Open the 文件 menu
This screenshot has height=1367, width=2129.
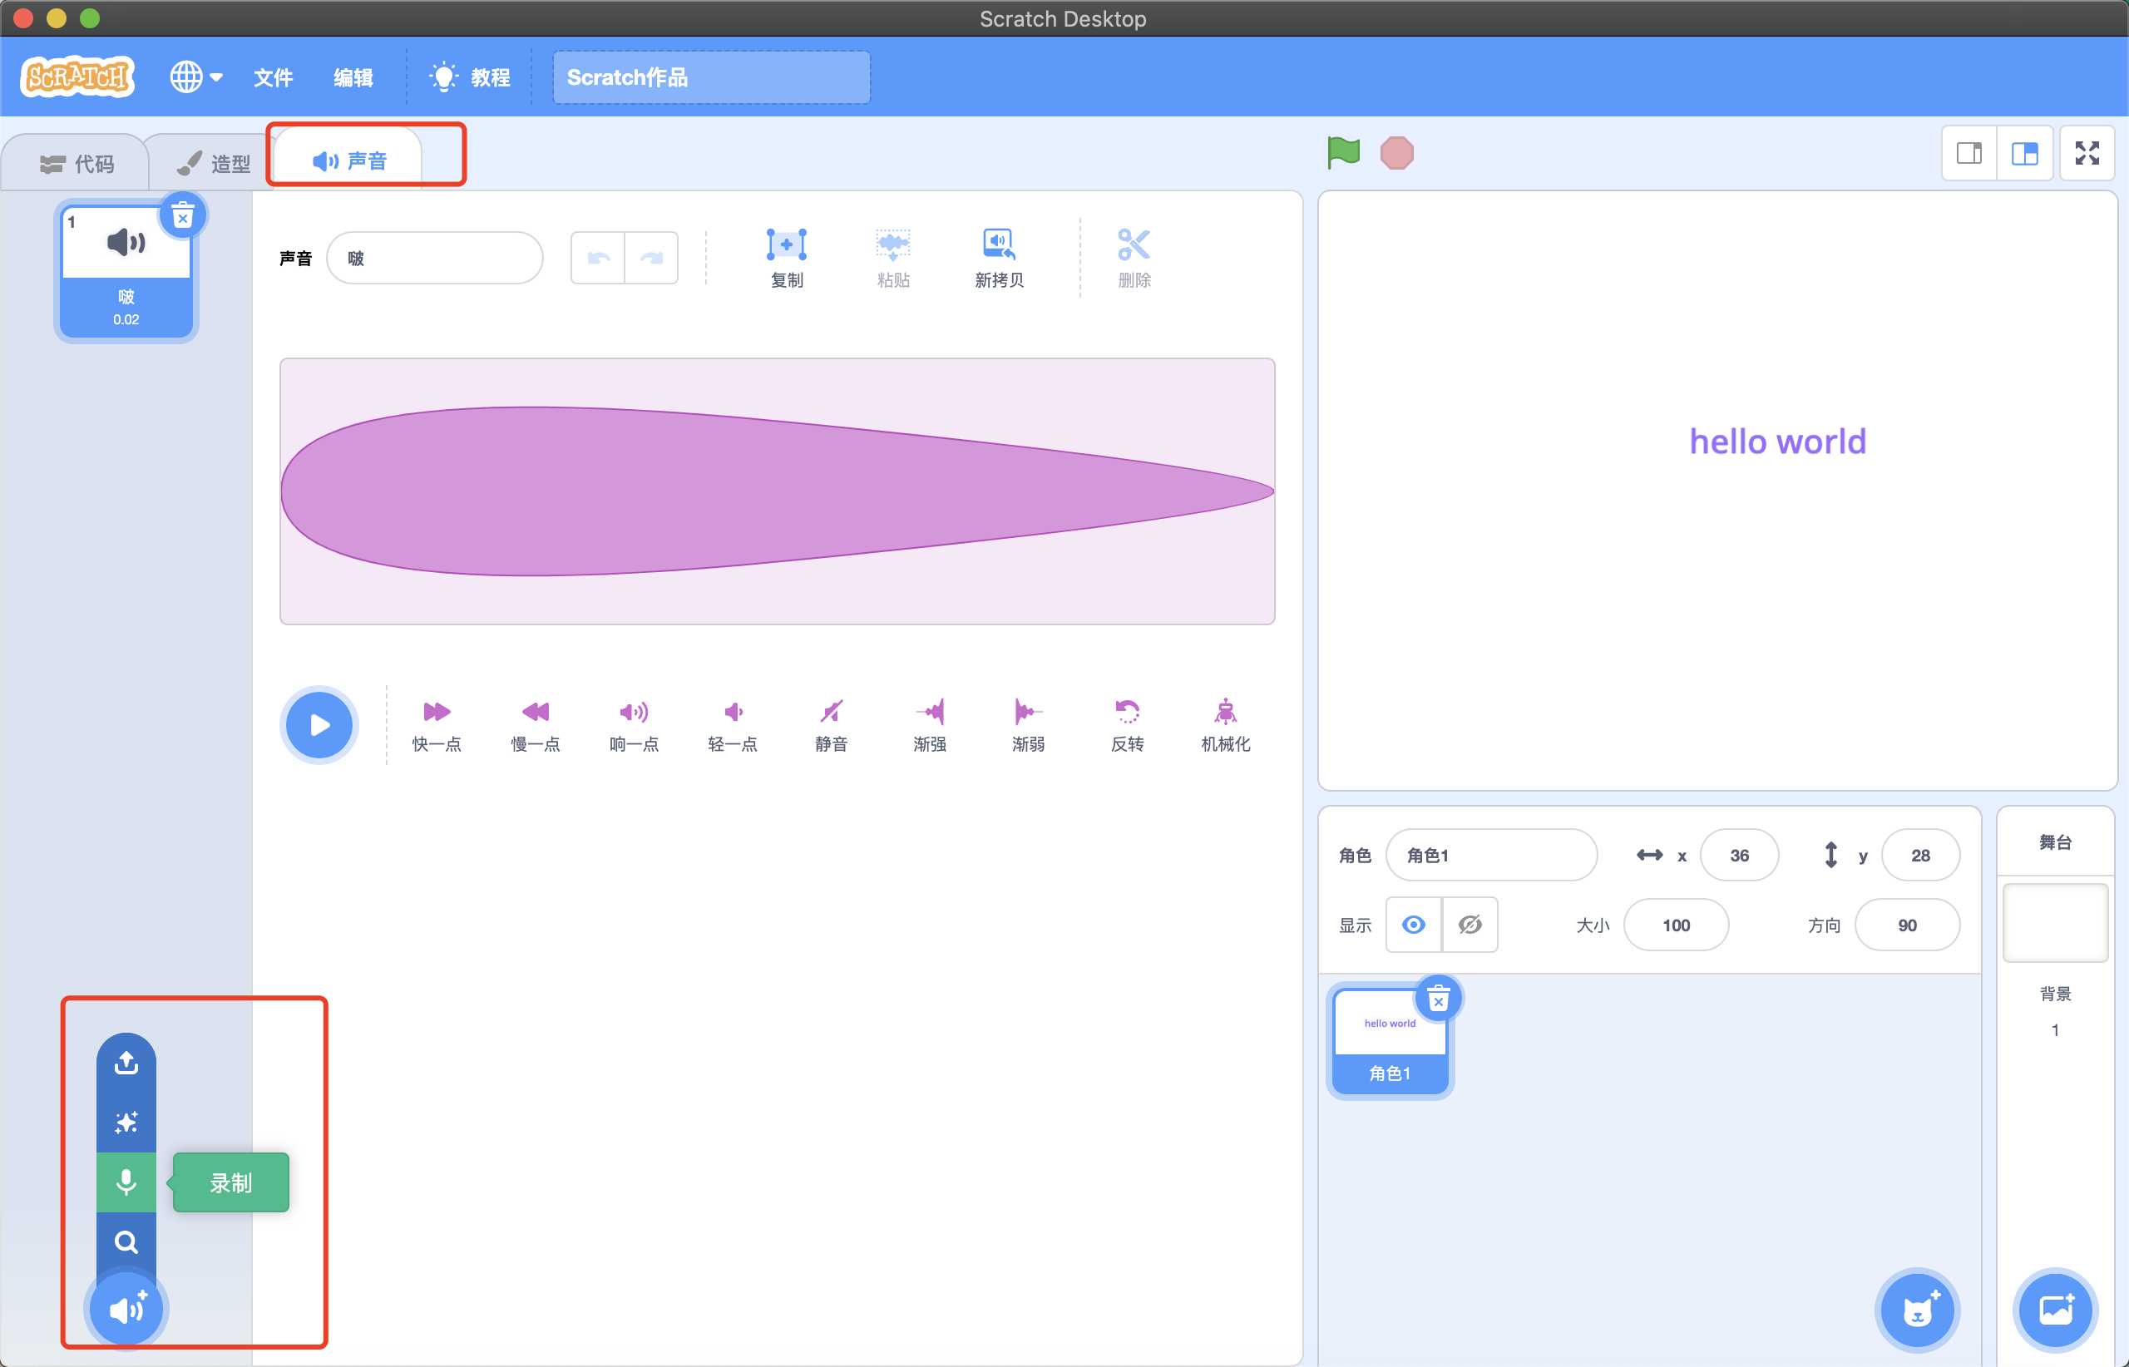(x=274, y=77)
